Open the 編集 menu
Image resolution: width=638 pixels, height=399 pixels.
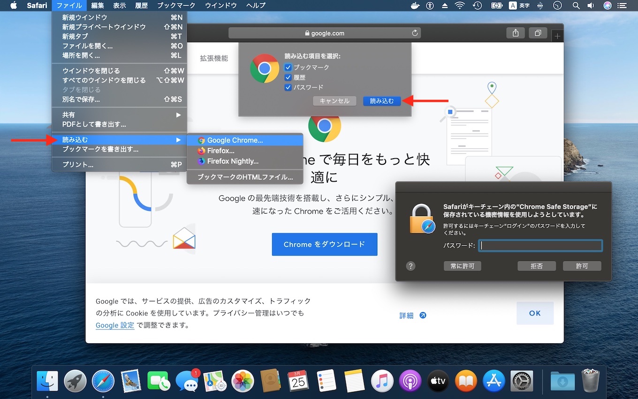[x=98, y=6]
